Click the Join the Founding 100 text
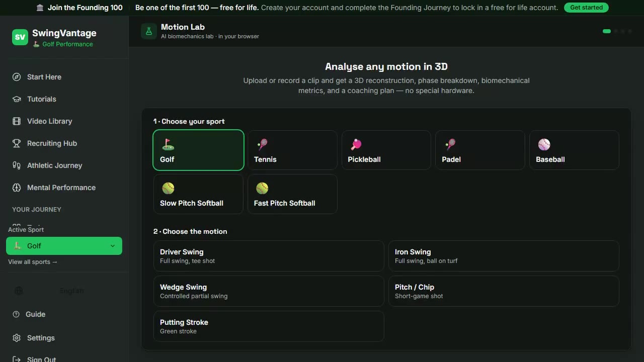 [85, 8]
